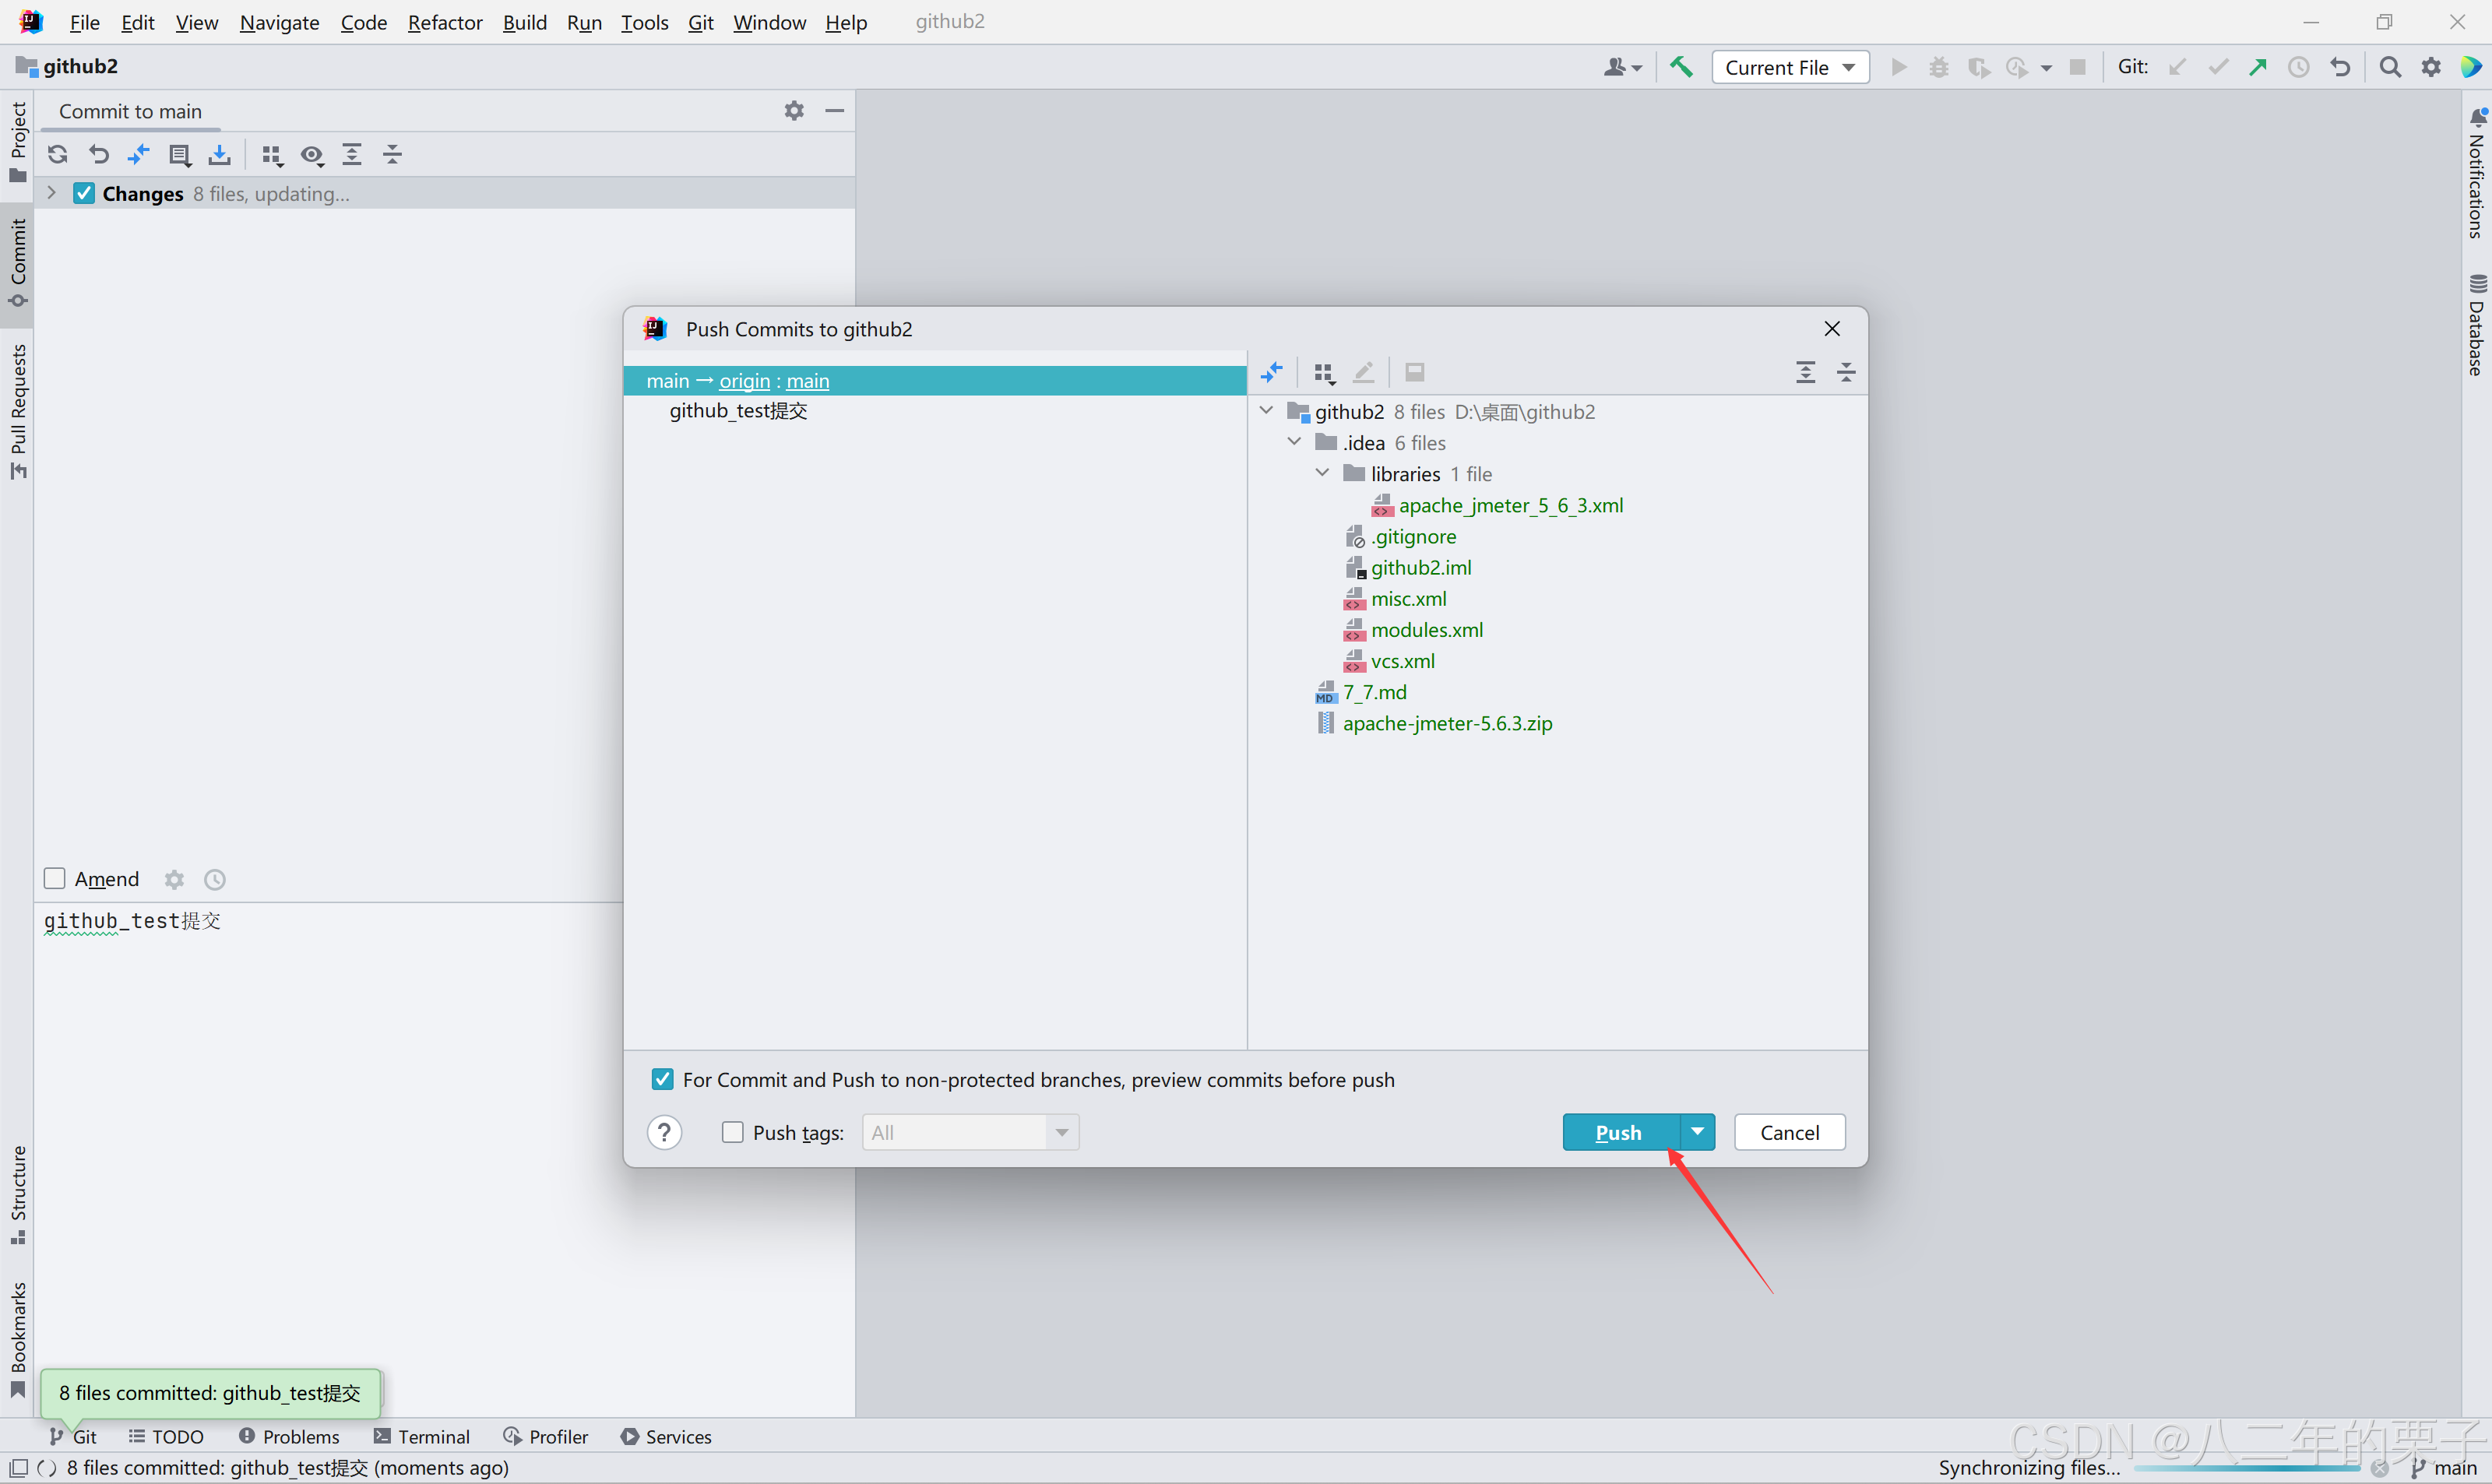The height and width of the screenshot is (1484, 2492).
Task: Select apache_jmeter_5_6_3.xml file
Action: (1510, 505)
